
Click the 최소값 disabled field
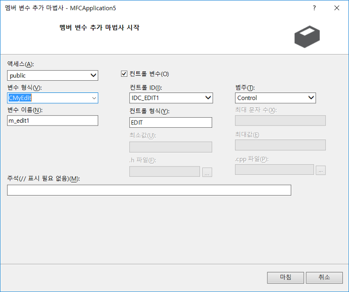[171, 147]
